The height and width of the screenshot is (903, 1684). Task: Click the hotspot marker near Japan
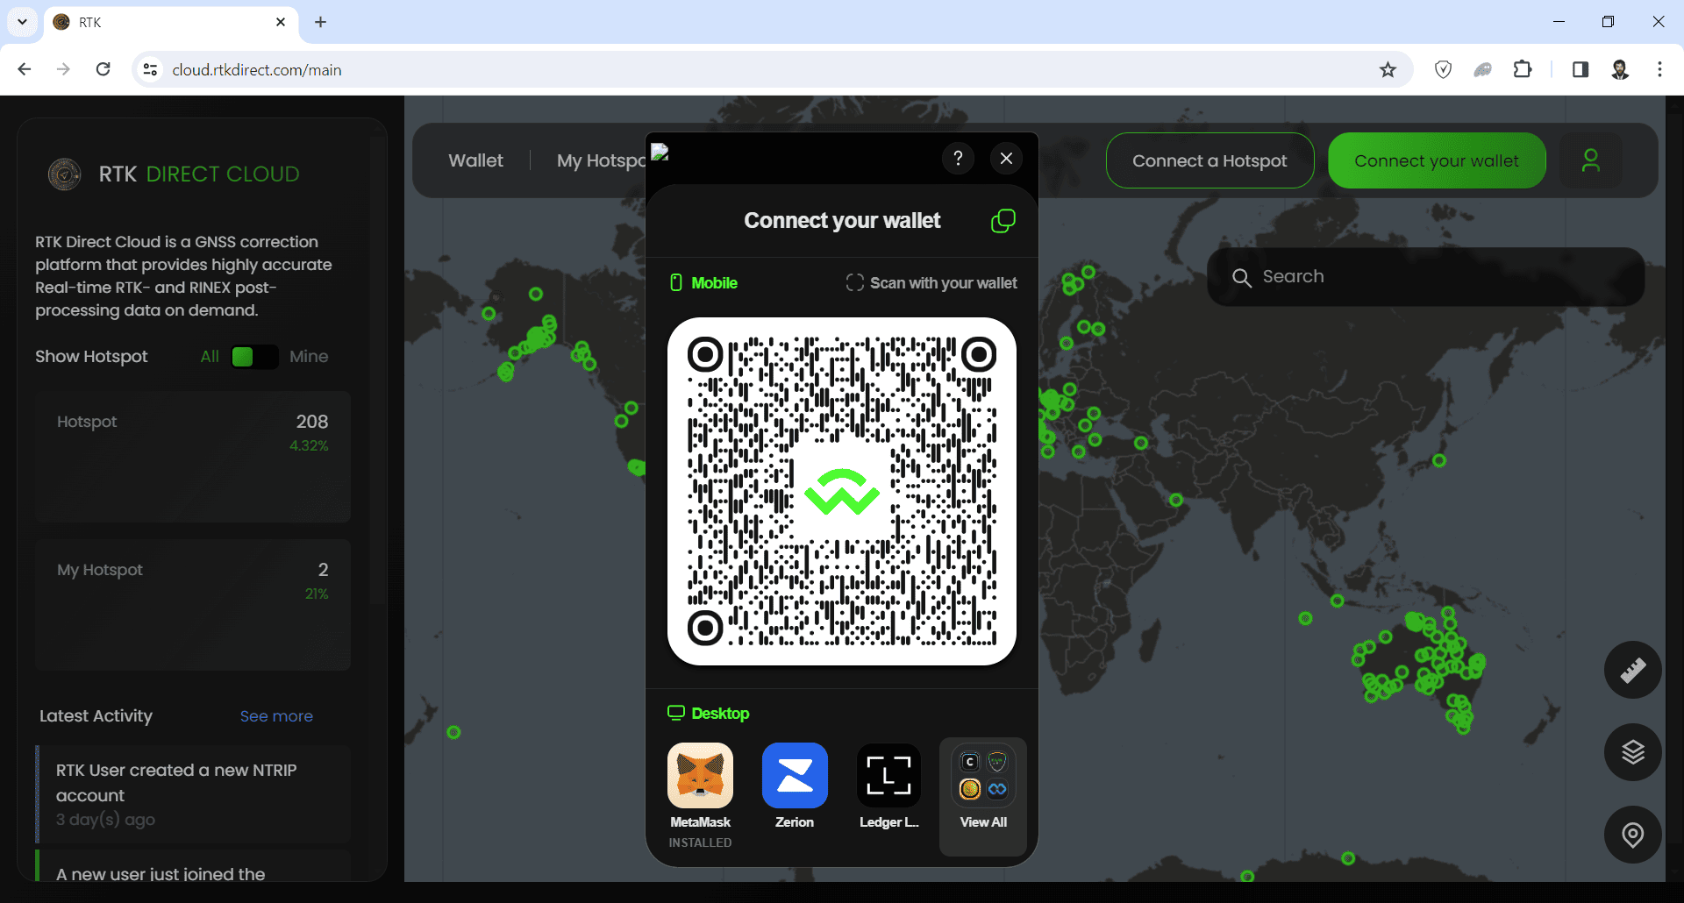tap(1439, 460)
